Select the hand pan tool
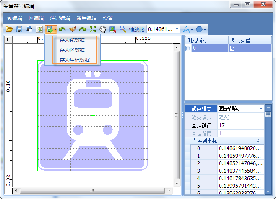This screenshot has height=199, width=276. click(x=103, y=29)
